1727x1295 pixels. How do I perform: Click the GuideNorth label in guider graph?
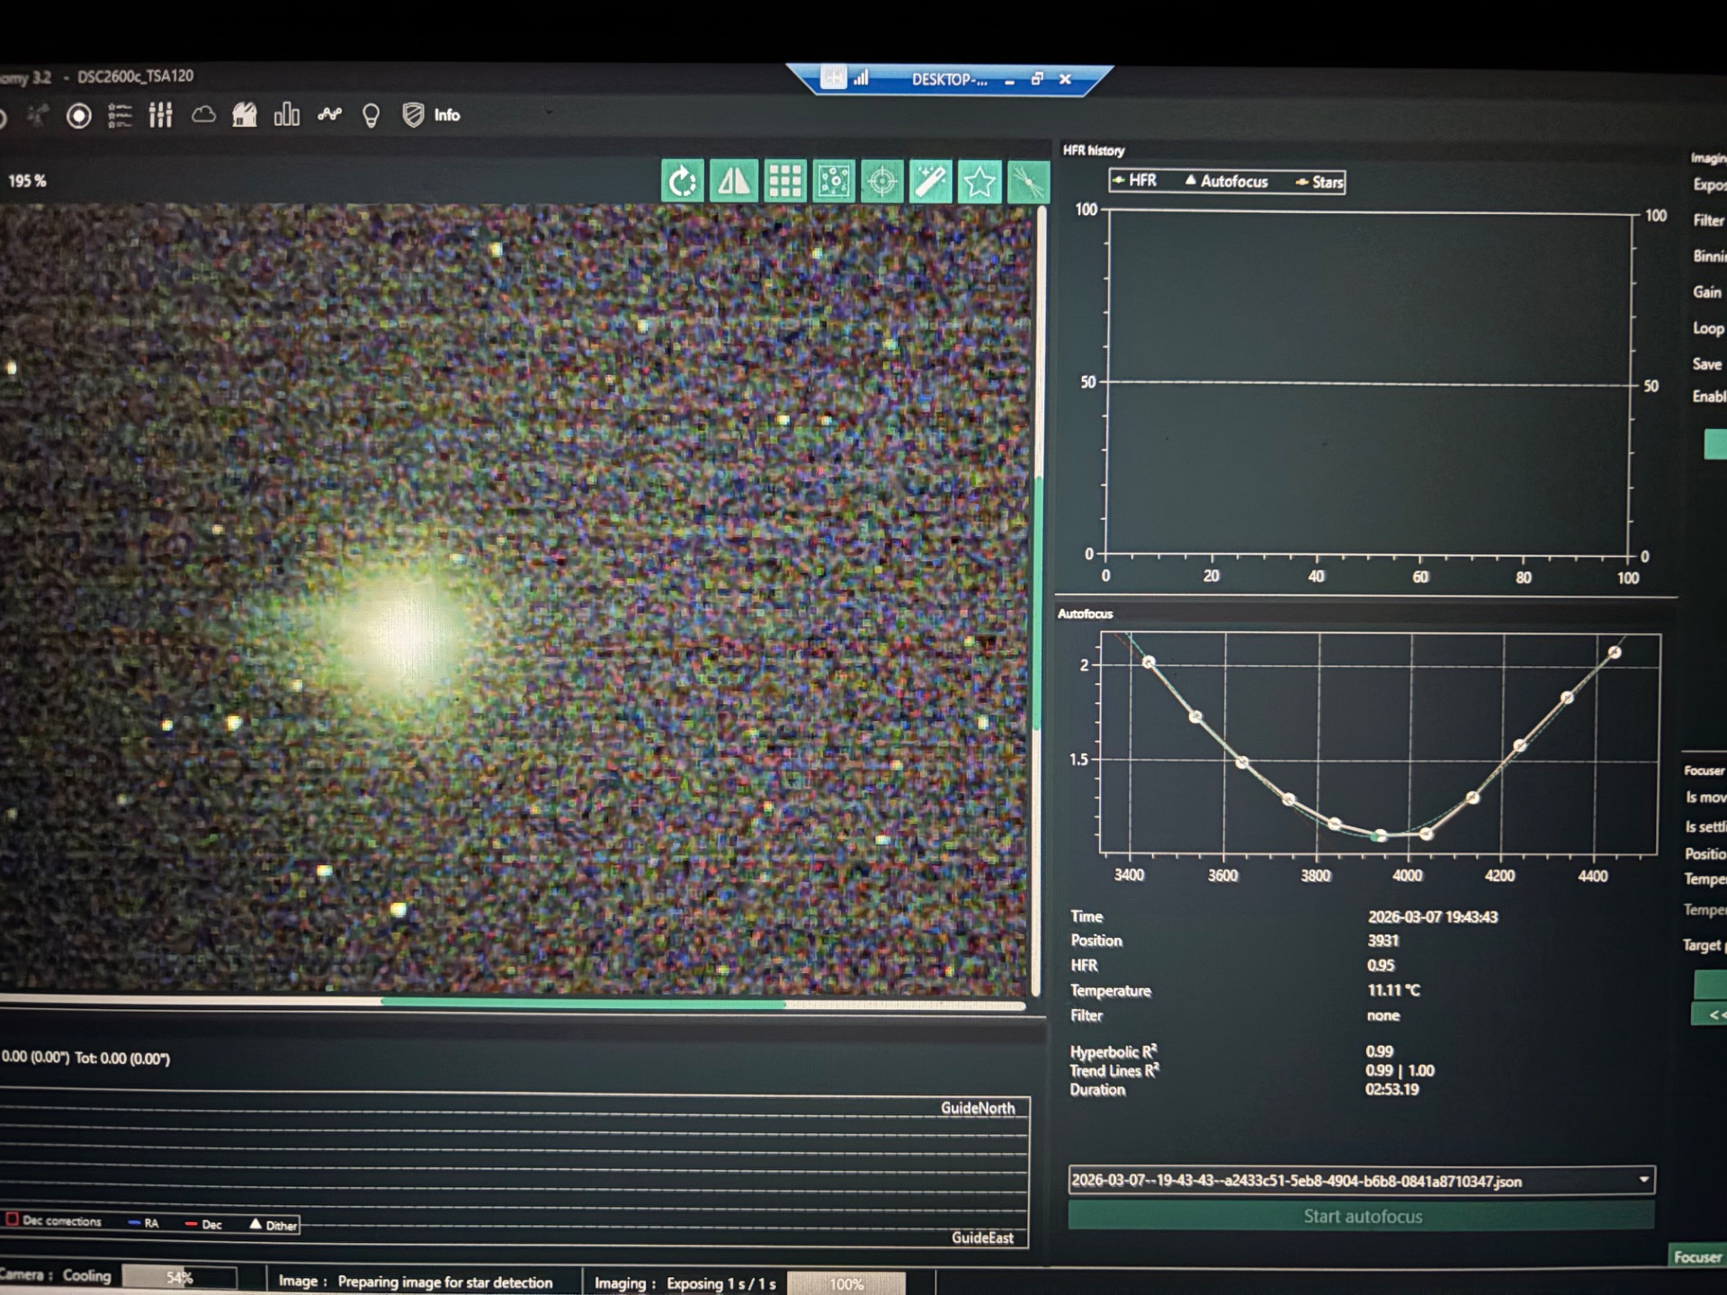[x=978, y=1108]
